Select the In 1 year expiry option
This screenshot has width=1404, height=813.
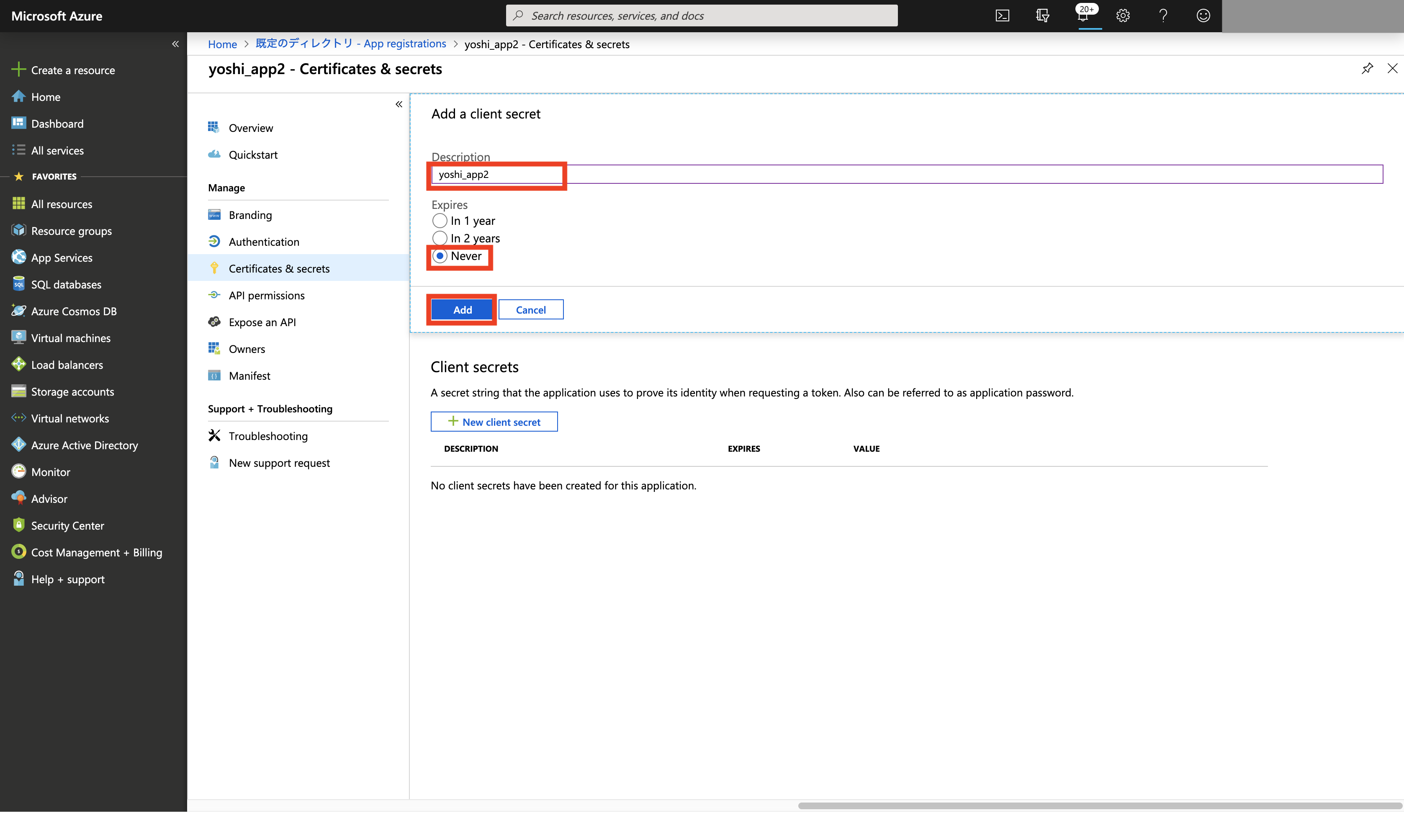point(440,221)
